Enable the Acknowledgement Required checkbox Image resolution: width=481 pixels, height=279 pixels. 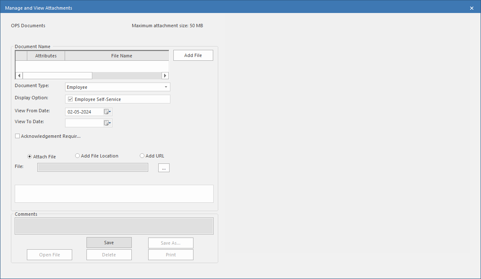pyautogui.click(x=17, y=136)
